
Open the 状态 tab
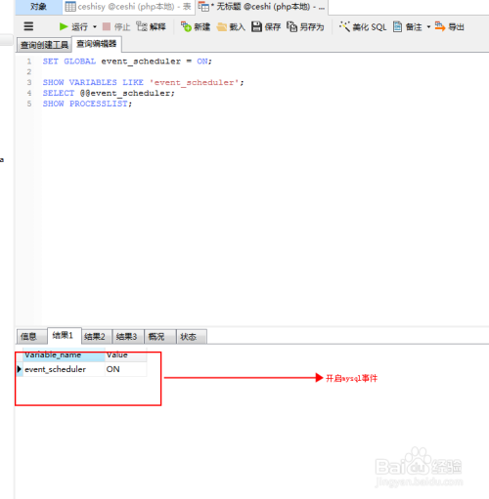(x=192, y=336)
